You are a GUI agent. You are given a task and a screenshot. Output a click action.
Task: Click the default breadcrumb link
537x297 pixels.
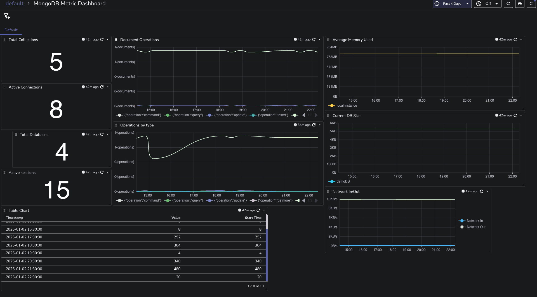point(15,4)
